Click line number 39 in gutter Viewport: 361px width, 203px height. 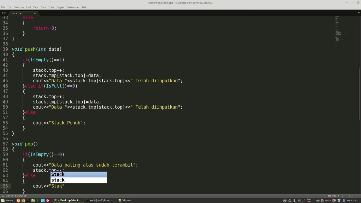coord(5,49)
